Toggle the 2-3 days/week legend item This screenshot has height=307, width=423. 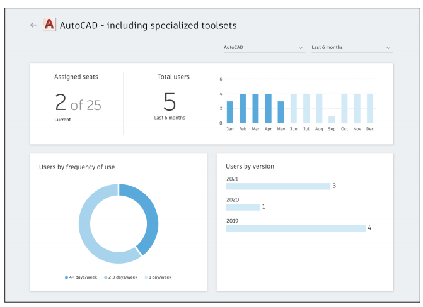[121, 277]
